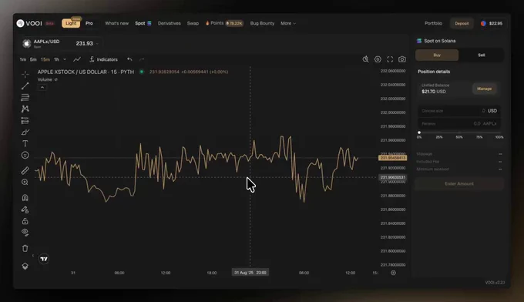524x302 pixels.
Task: Open the Fibonacci retracement tool
Action: click(25, 97)
